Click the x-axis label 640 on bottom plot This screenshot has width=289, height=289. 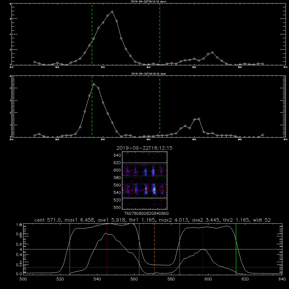point(282,279)
